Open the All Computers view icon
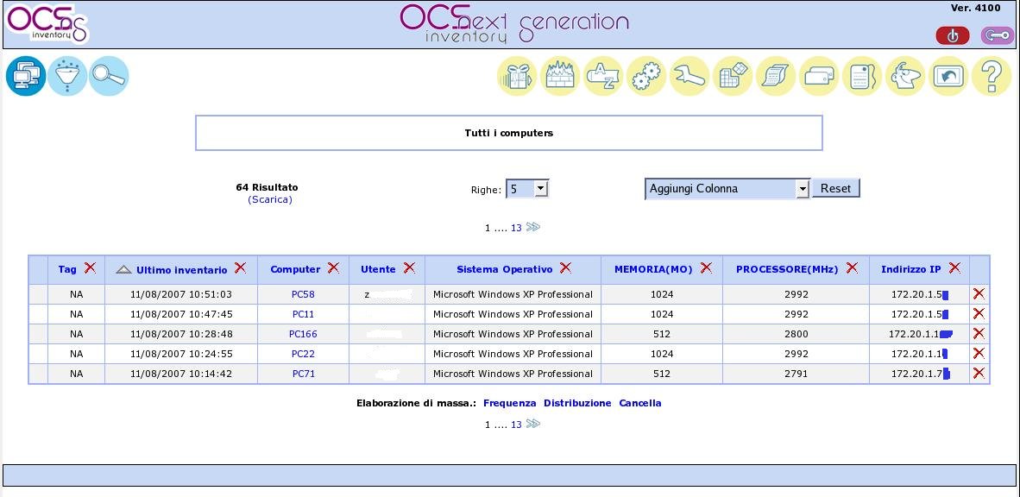Image resolution: width=1020 pixels, height=497 pixels. coord(26,76)
